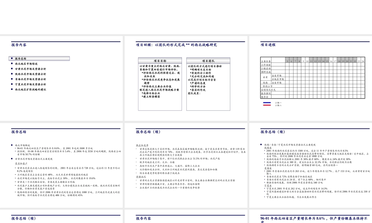Click the bullet square beside 报告总结 in agenda
The height and width of the screenshot is (223, 372).
point(12,58)
